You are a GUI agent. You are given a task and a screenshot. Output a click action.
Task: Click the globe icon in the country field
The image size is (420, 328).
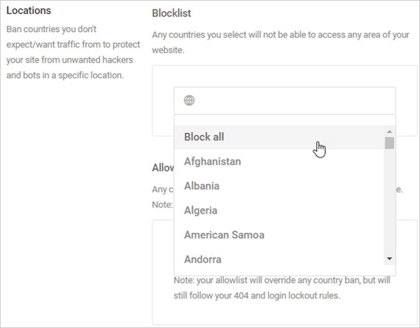189,101
